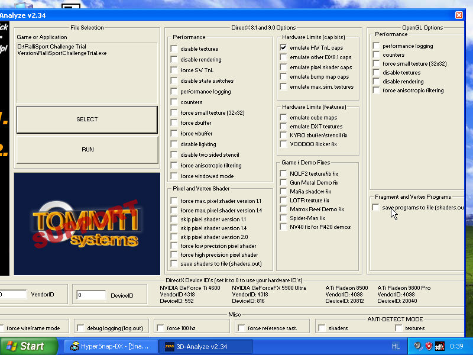Click the HL language indicator
The image size is (473, 355).
pos(396,346)
